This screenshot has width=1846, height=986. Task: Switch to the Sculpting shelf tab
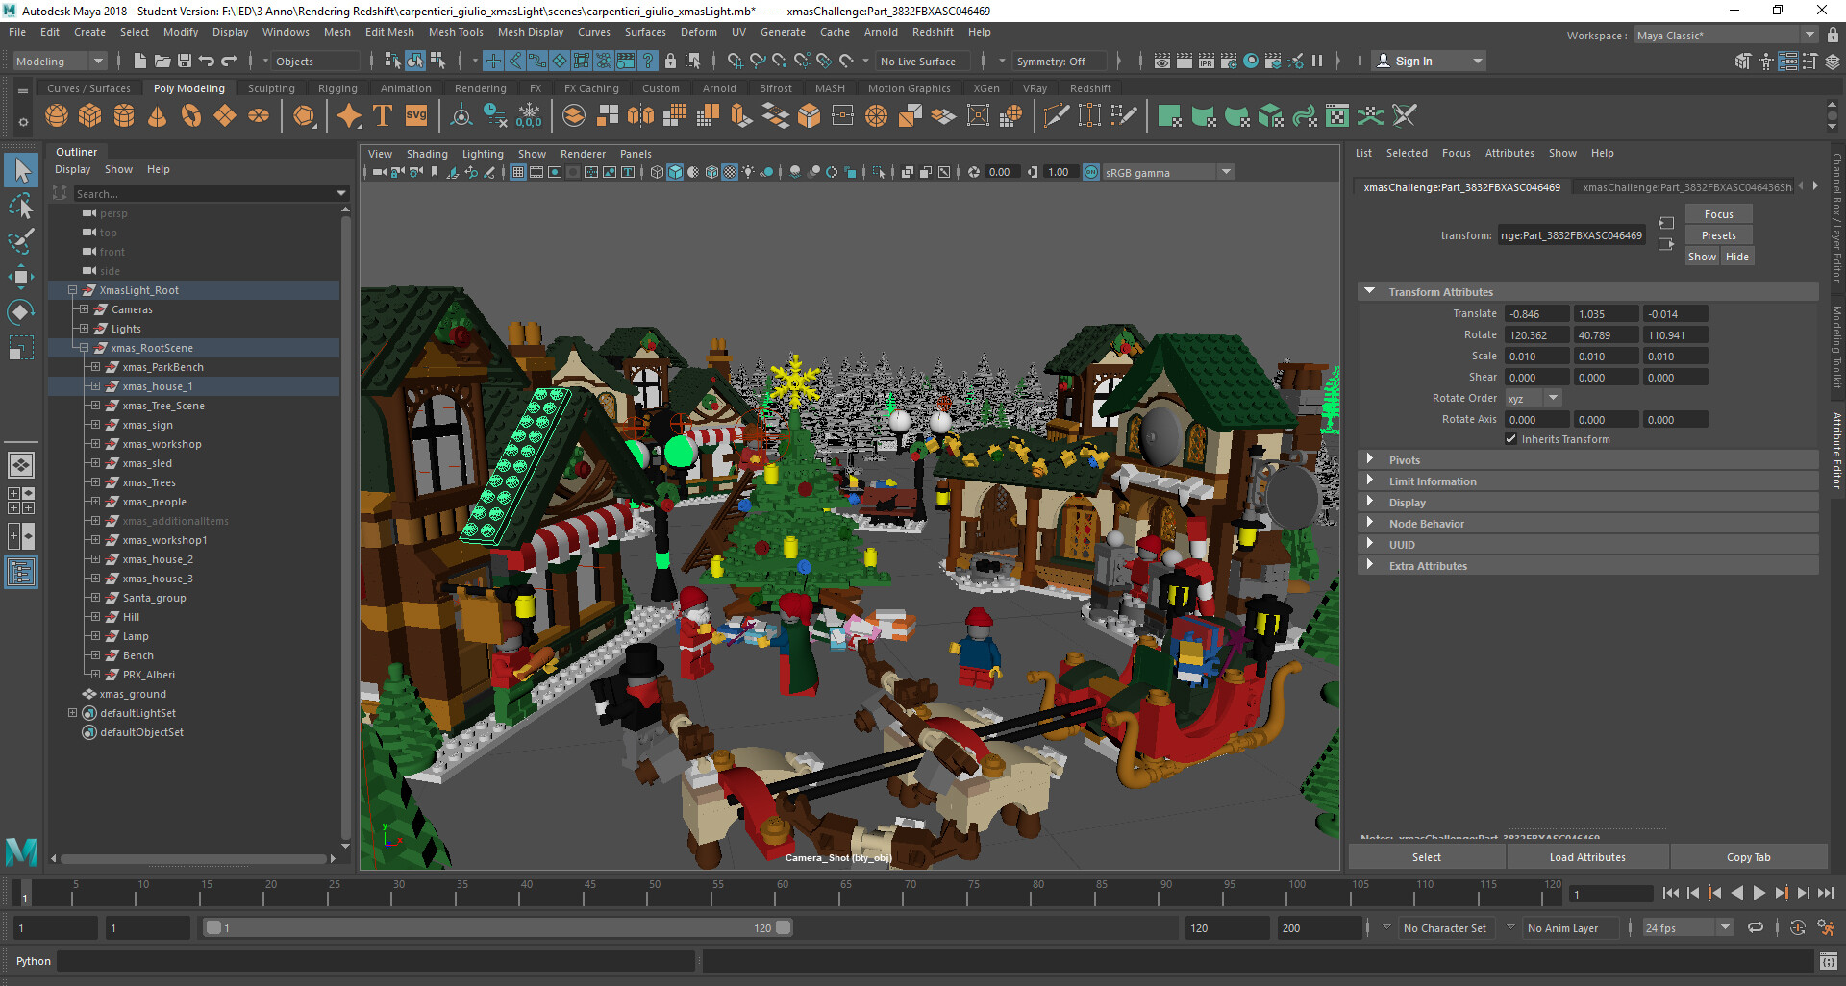[271, 88]
